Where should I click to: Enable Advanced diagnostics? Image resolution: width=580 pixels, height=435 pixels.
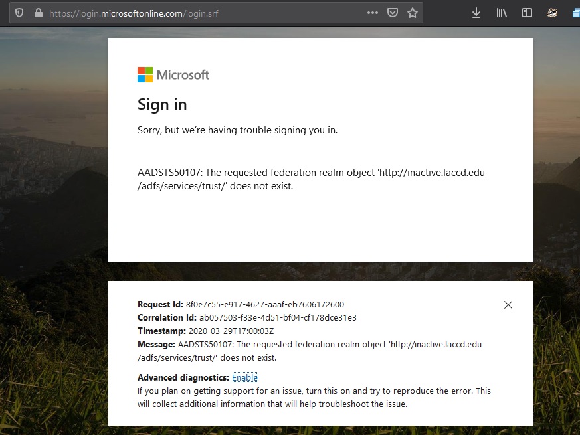tap(244, 377)
